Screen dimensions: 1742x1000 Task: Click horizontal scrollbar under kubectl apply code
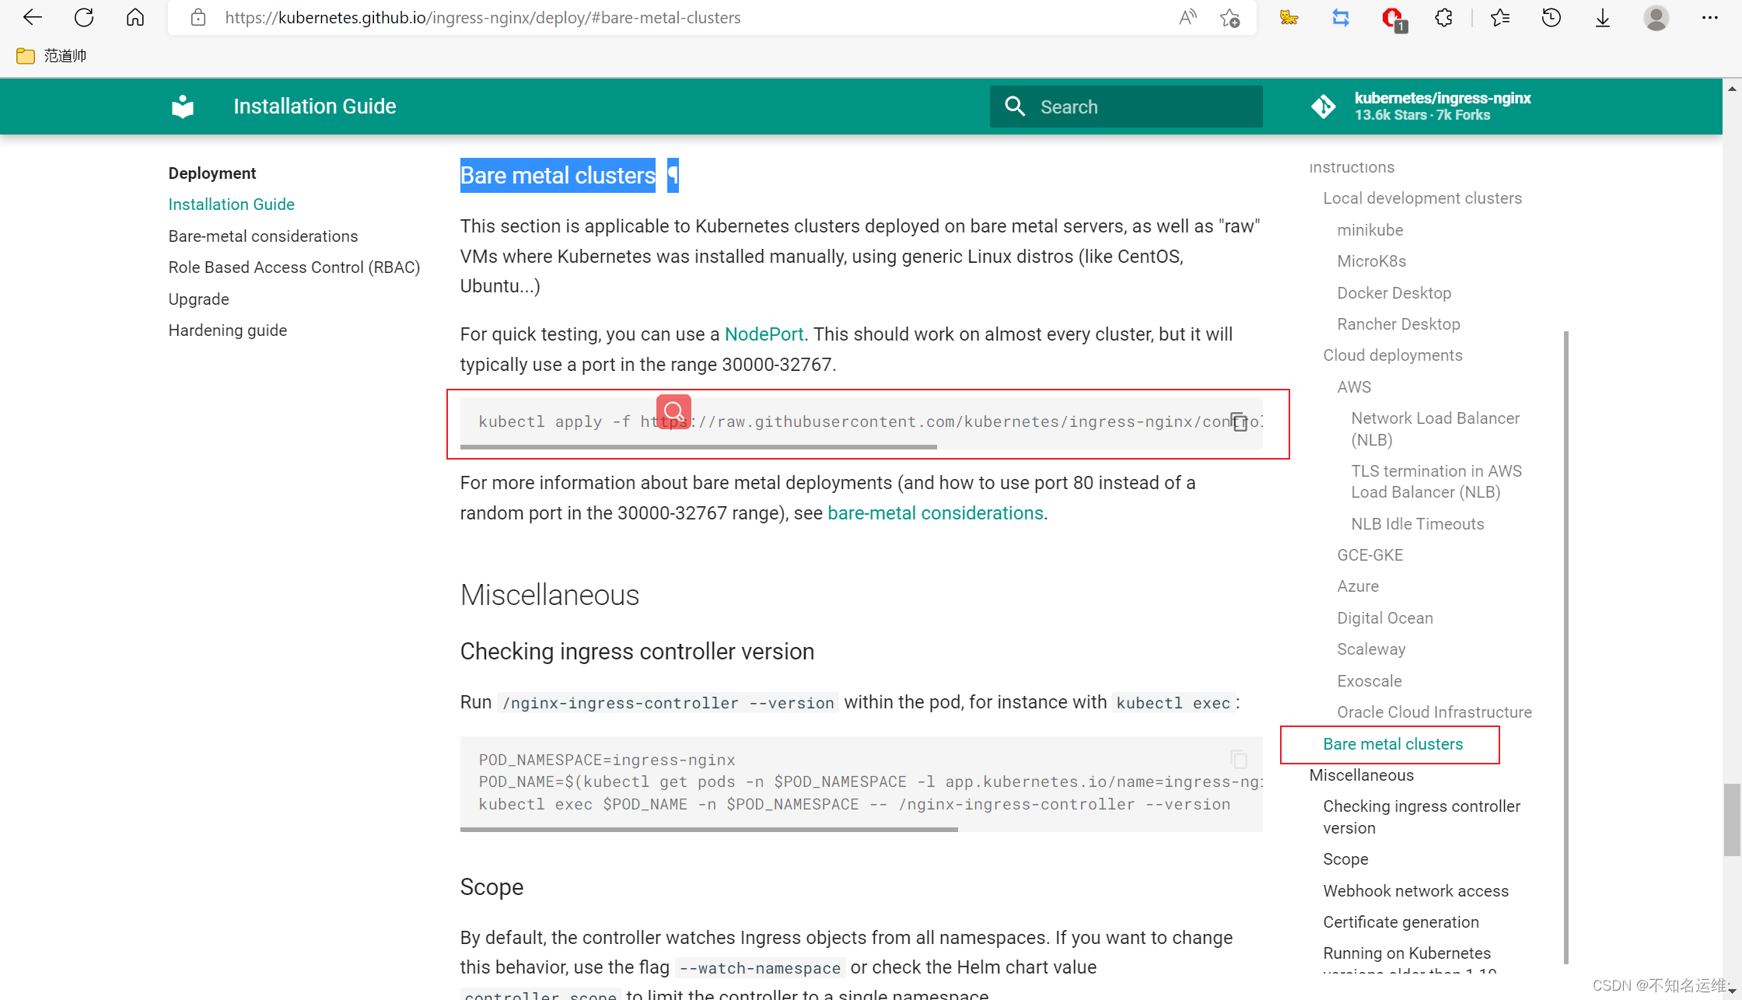coord(698,447)
